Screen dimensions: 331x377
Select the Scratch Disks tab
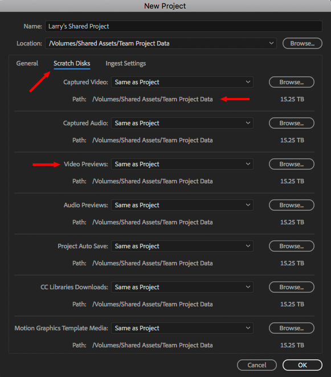(72, 63)
